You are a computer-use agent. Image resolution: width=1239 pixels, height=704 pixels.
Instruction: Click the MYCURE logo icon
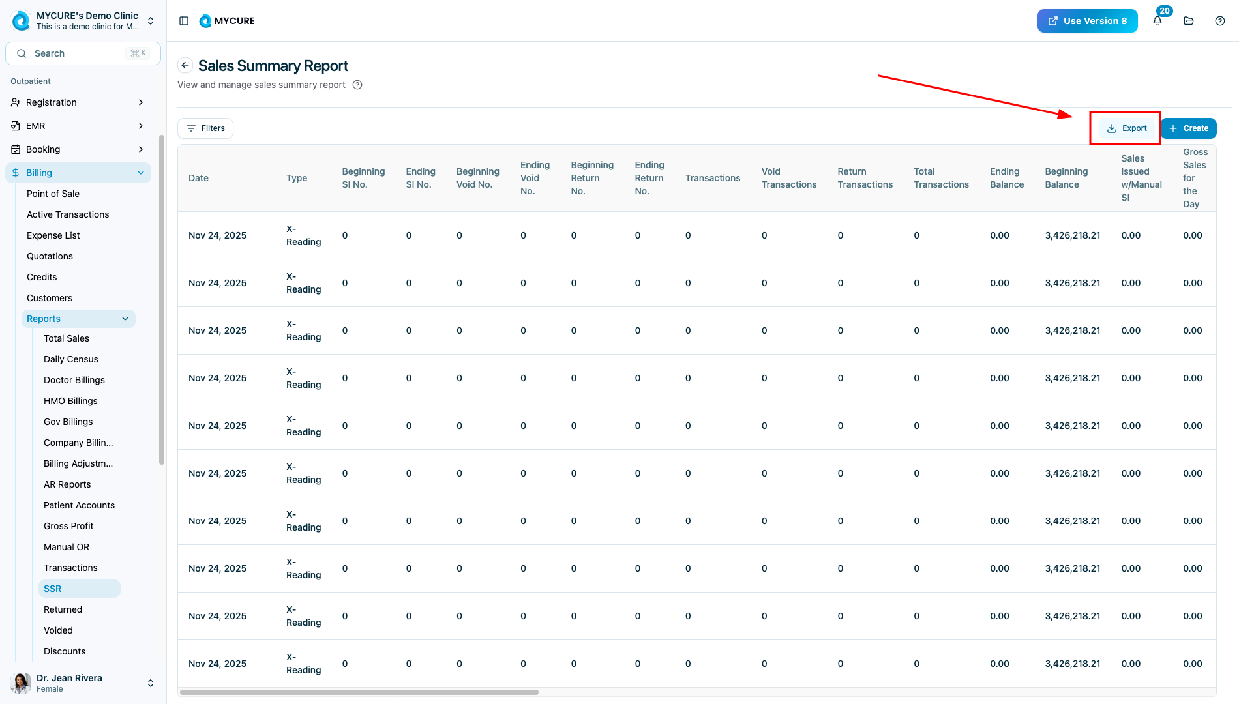205,21
